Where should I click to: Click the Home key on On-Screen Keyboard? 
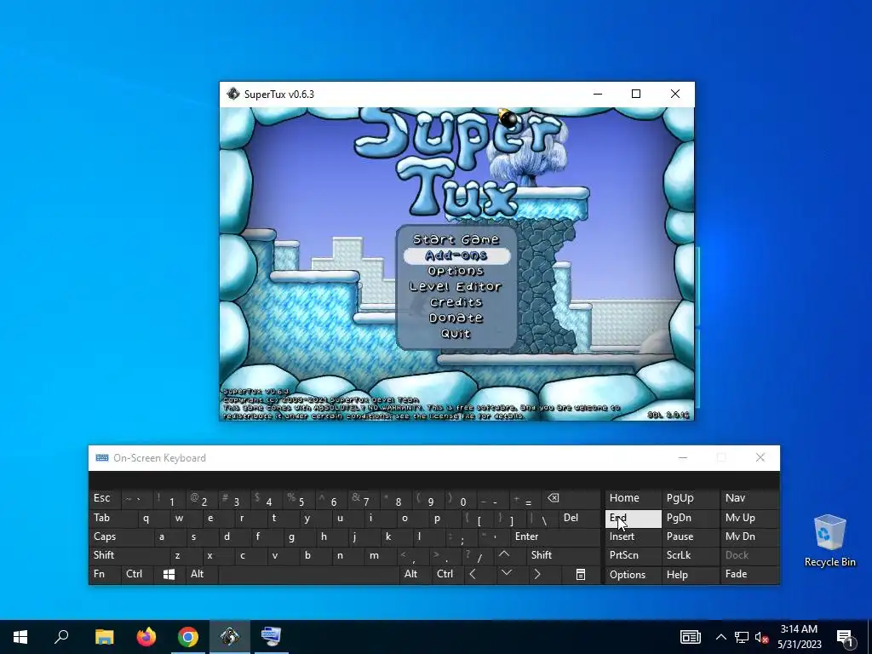click(x=633, y=498)
